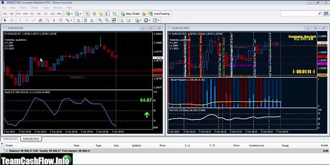
Task: Switch timeframe to H4
Action: pos(38,14)
